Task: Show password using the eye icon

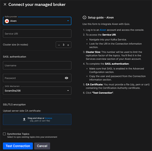Action: click(x=66, y=78)
